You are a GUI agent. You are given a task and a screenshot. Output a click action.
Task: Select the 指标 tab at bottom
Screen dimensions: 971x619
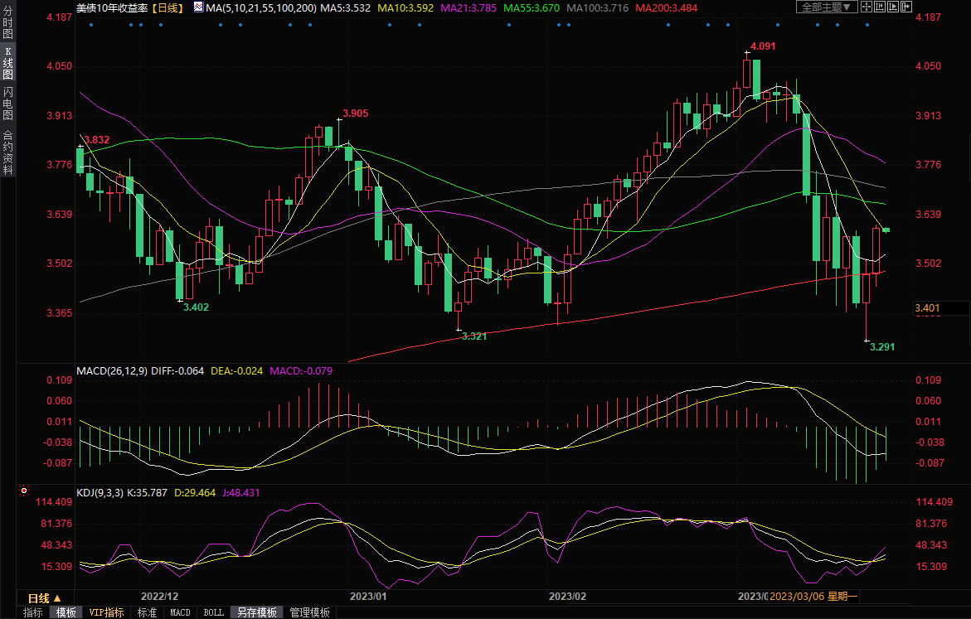(33, 612)
